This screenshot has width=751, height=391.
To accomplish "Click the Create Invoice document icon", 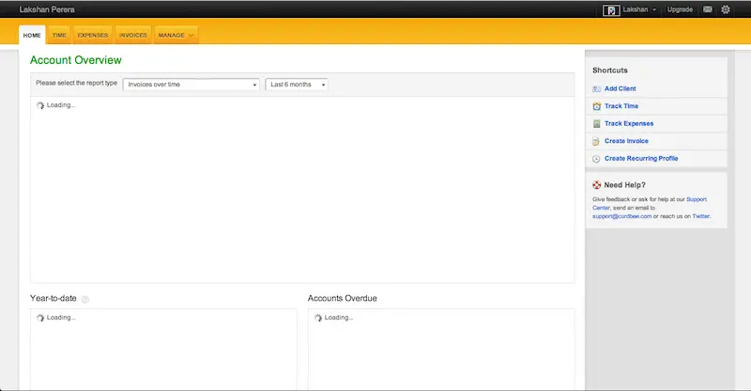I will pos(596,141).
